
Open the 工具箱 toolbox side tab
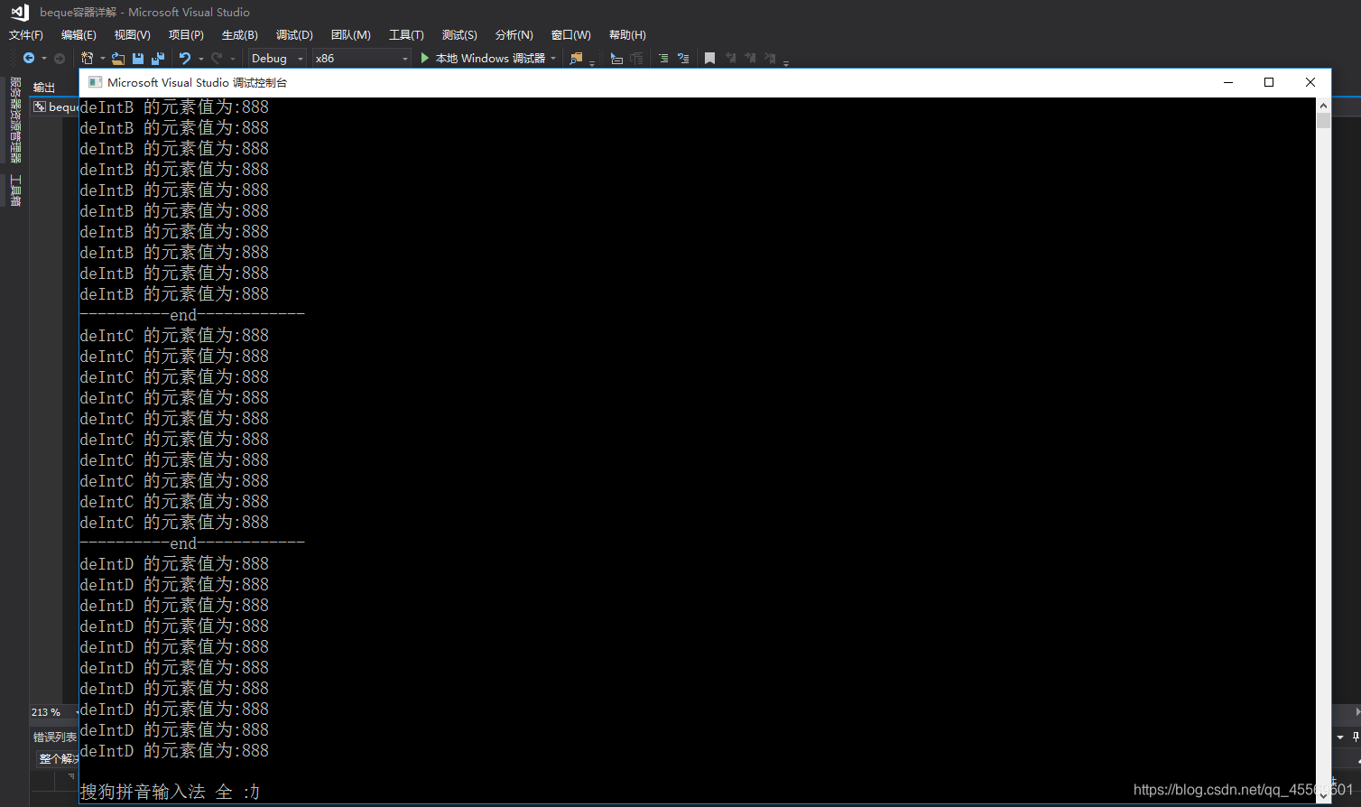[15, 190]
